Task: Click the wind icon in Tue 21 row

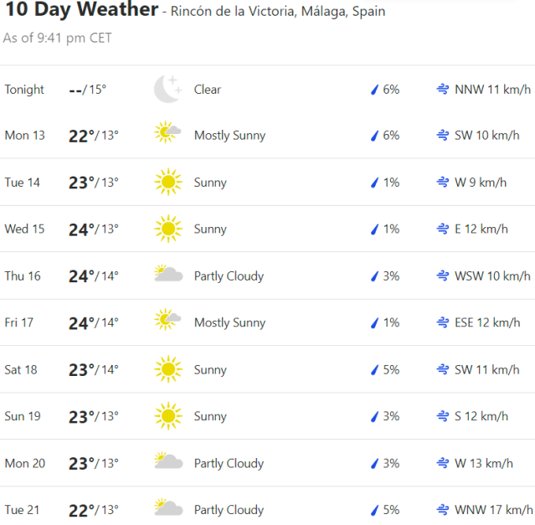Action: (442, 510)
